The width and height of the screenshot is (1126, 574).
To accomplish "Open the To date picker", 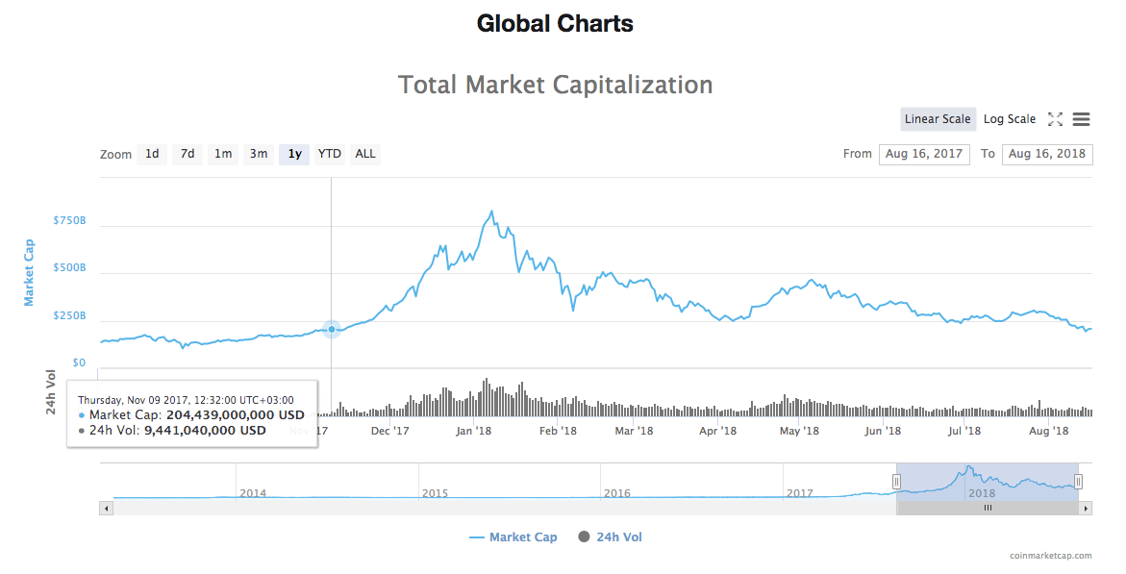I will click(x=1047, y=154).
